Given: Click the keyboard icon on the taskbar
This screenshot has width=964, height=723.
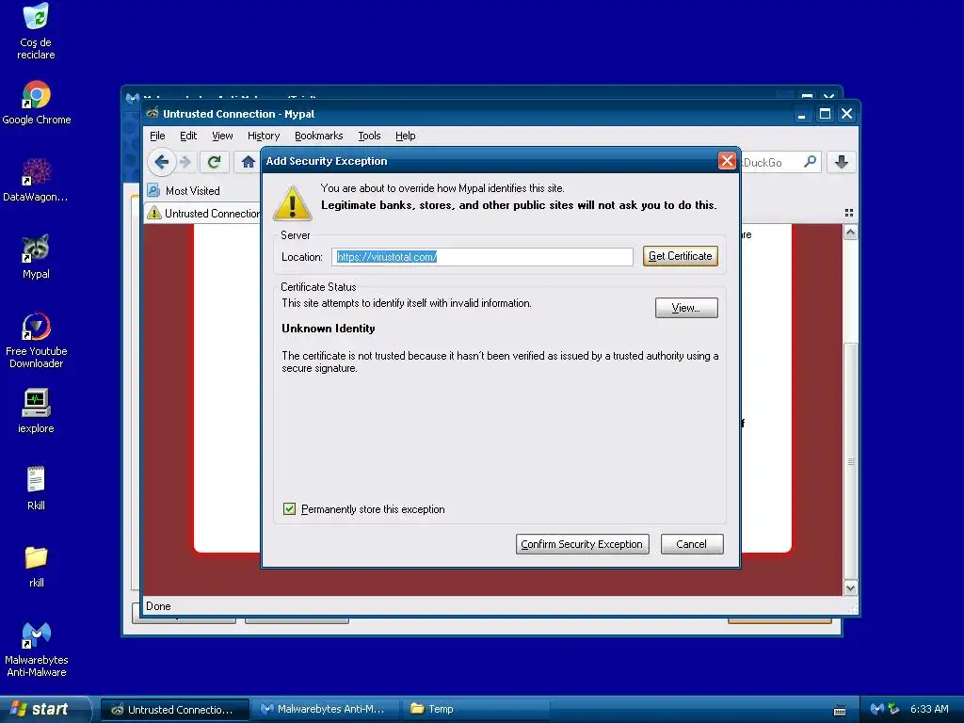Looking at the screenshot, I should tap(839, 710).
